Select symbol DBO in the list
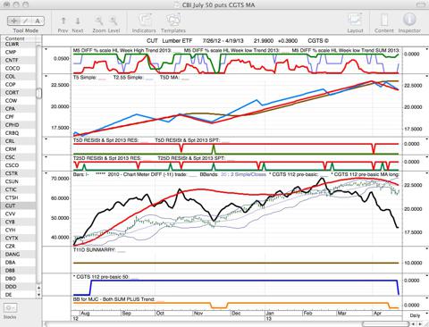The width and height of the screenshot is (429, 327). (18, 279)
